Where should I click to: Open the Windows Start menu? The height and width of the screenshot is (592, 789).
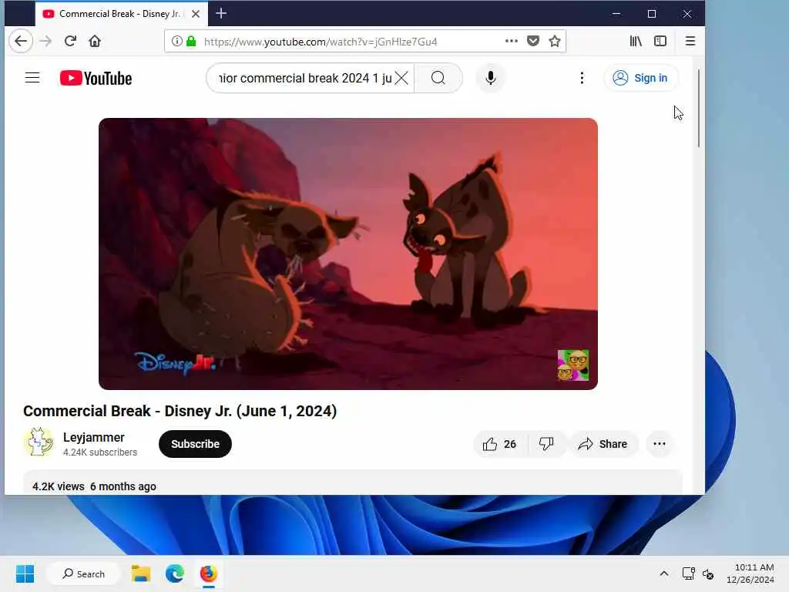pyautogui.click(x=25, y=573)
